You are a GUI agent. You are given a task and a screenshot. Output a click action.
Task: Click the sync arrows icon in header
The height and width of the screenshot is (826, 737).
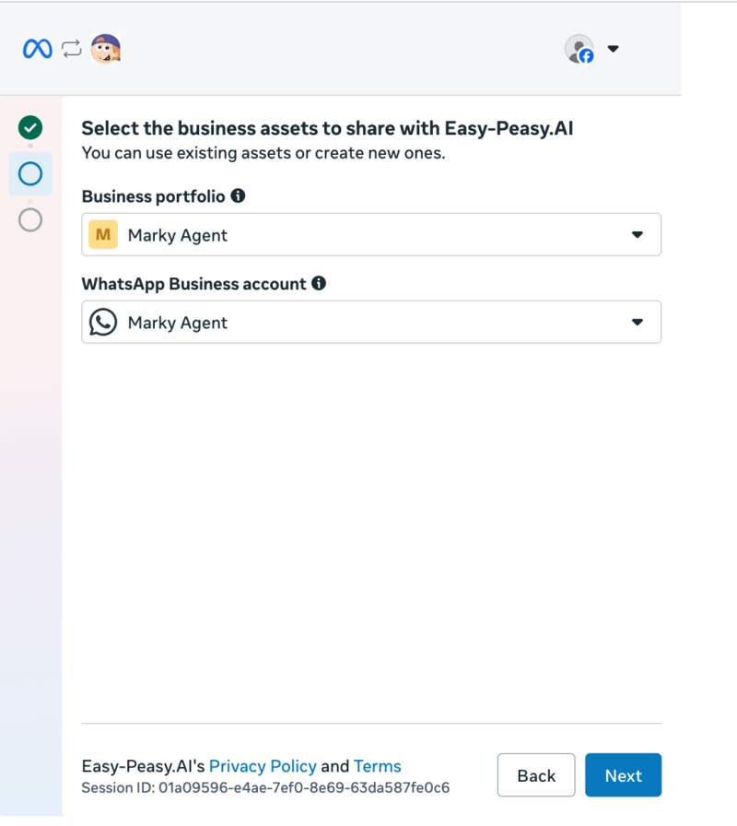(x=72, y=49)
